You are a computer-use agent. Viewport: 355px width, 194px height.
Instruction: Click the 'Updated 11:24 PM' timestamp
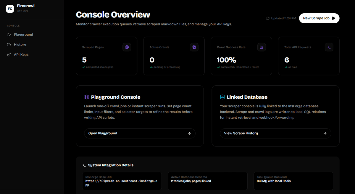[283, 18]
